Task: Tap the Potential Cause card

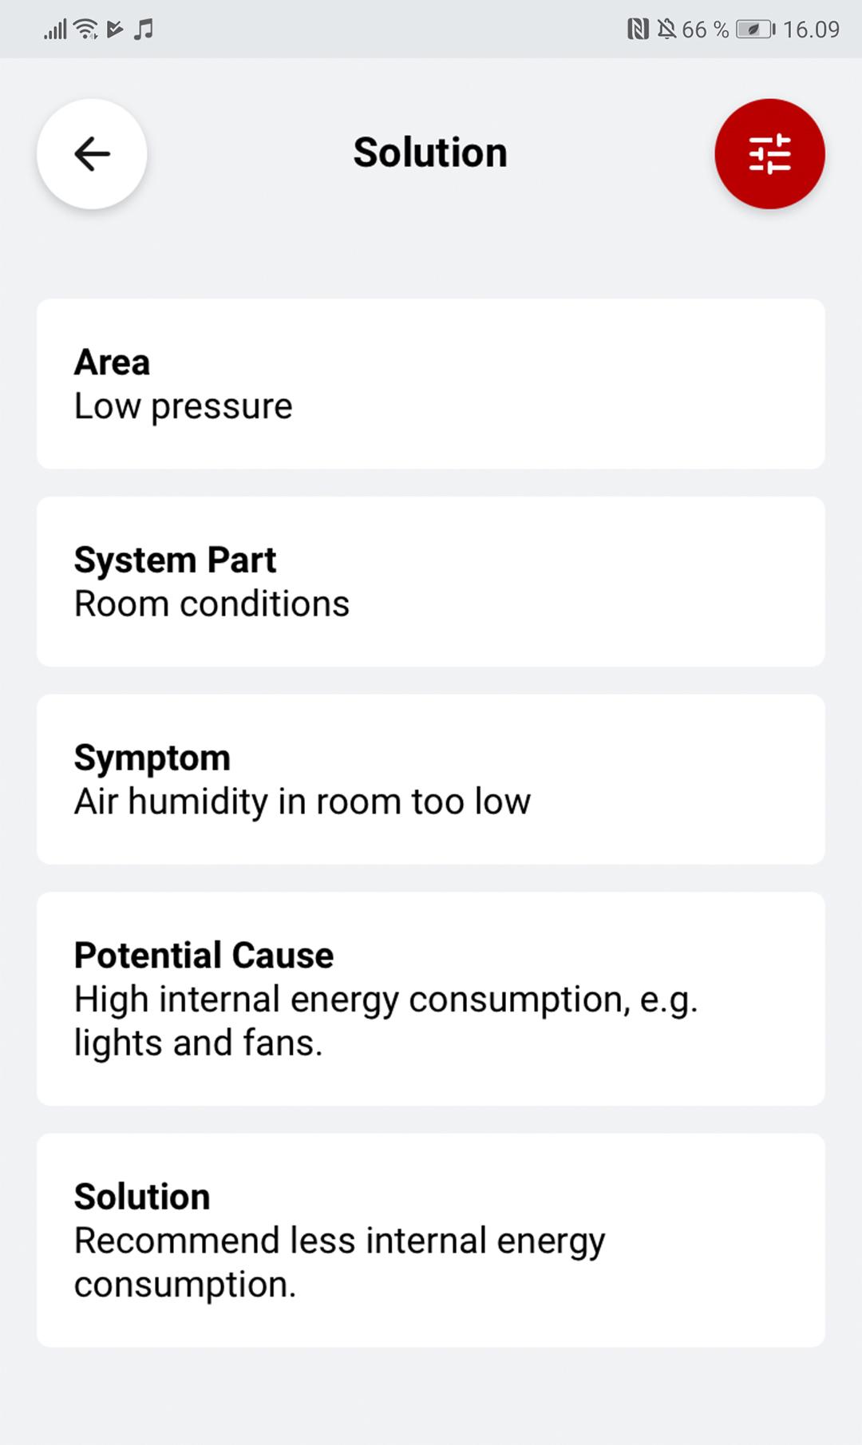Action: tap(431, 999)
